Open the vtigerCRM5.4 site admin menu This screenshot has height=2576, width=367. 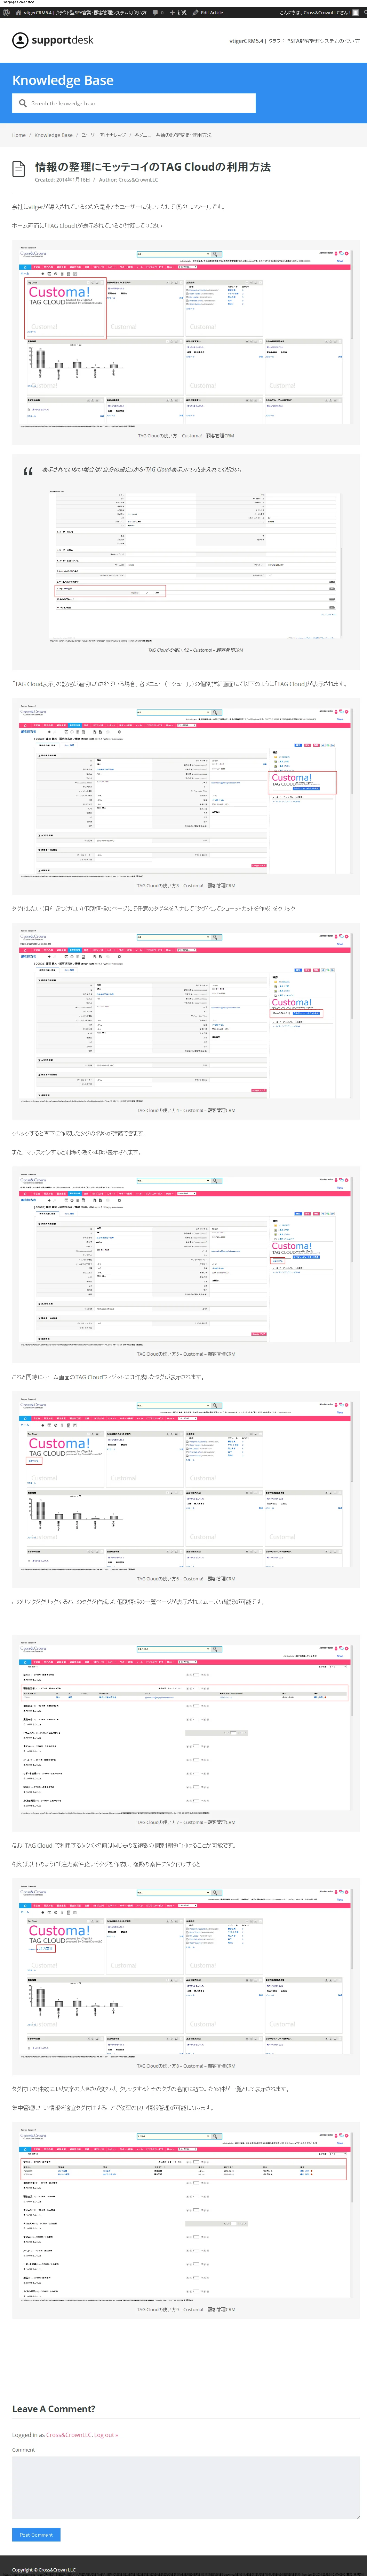81,13
